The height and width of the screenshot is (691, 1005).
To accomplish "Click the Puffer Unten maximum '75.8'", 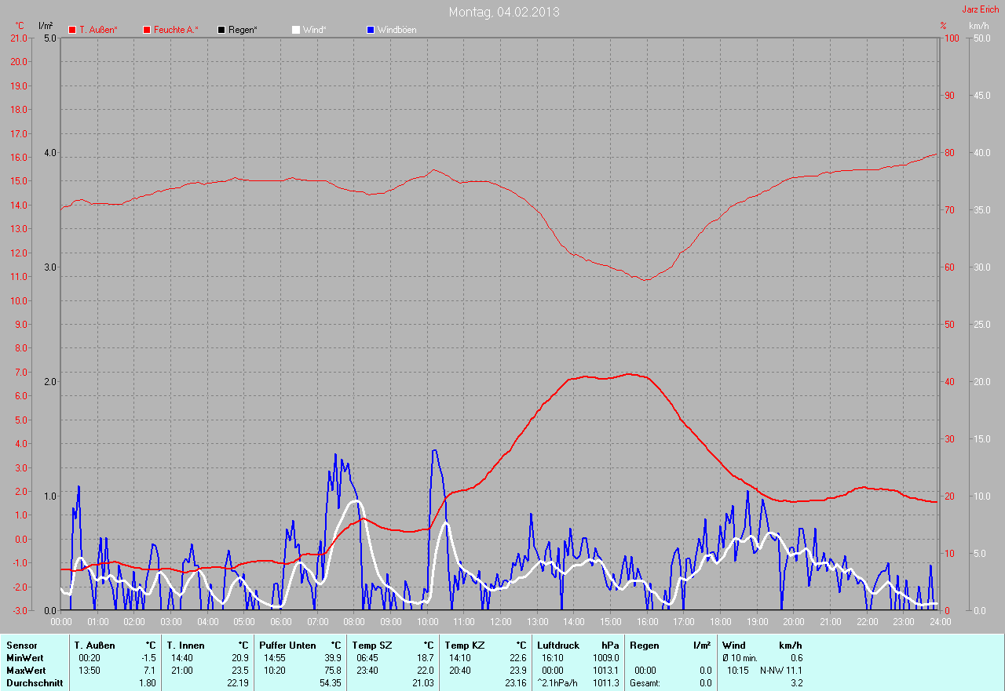I will point(332,671).
